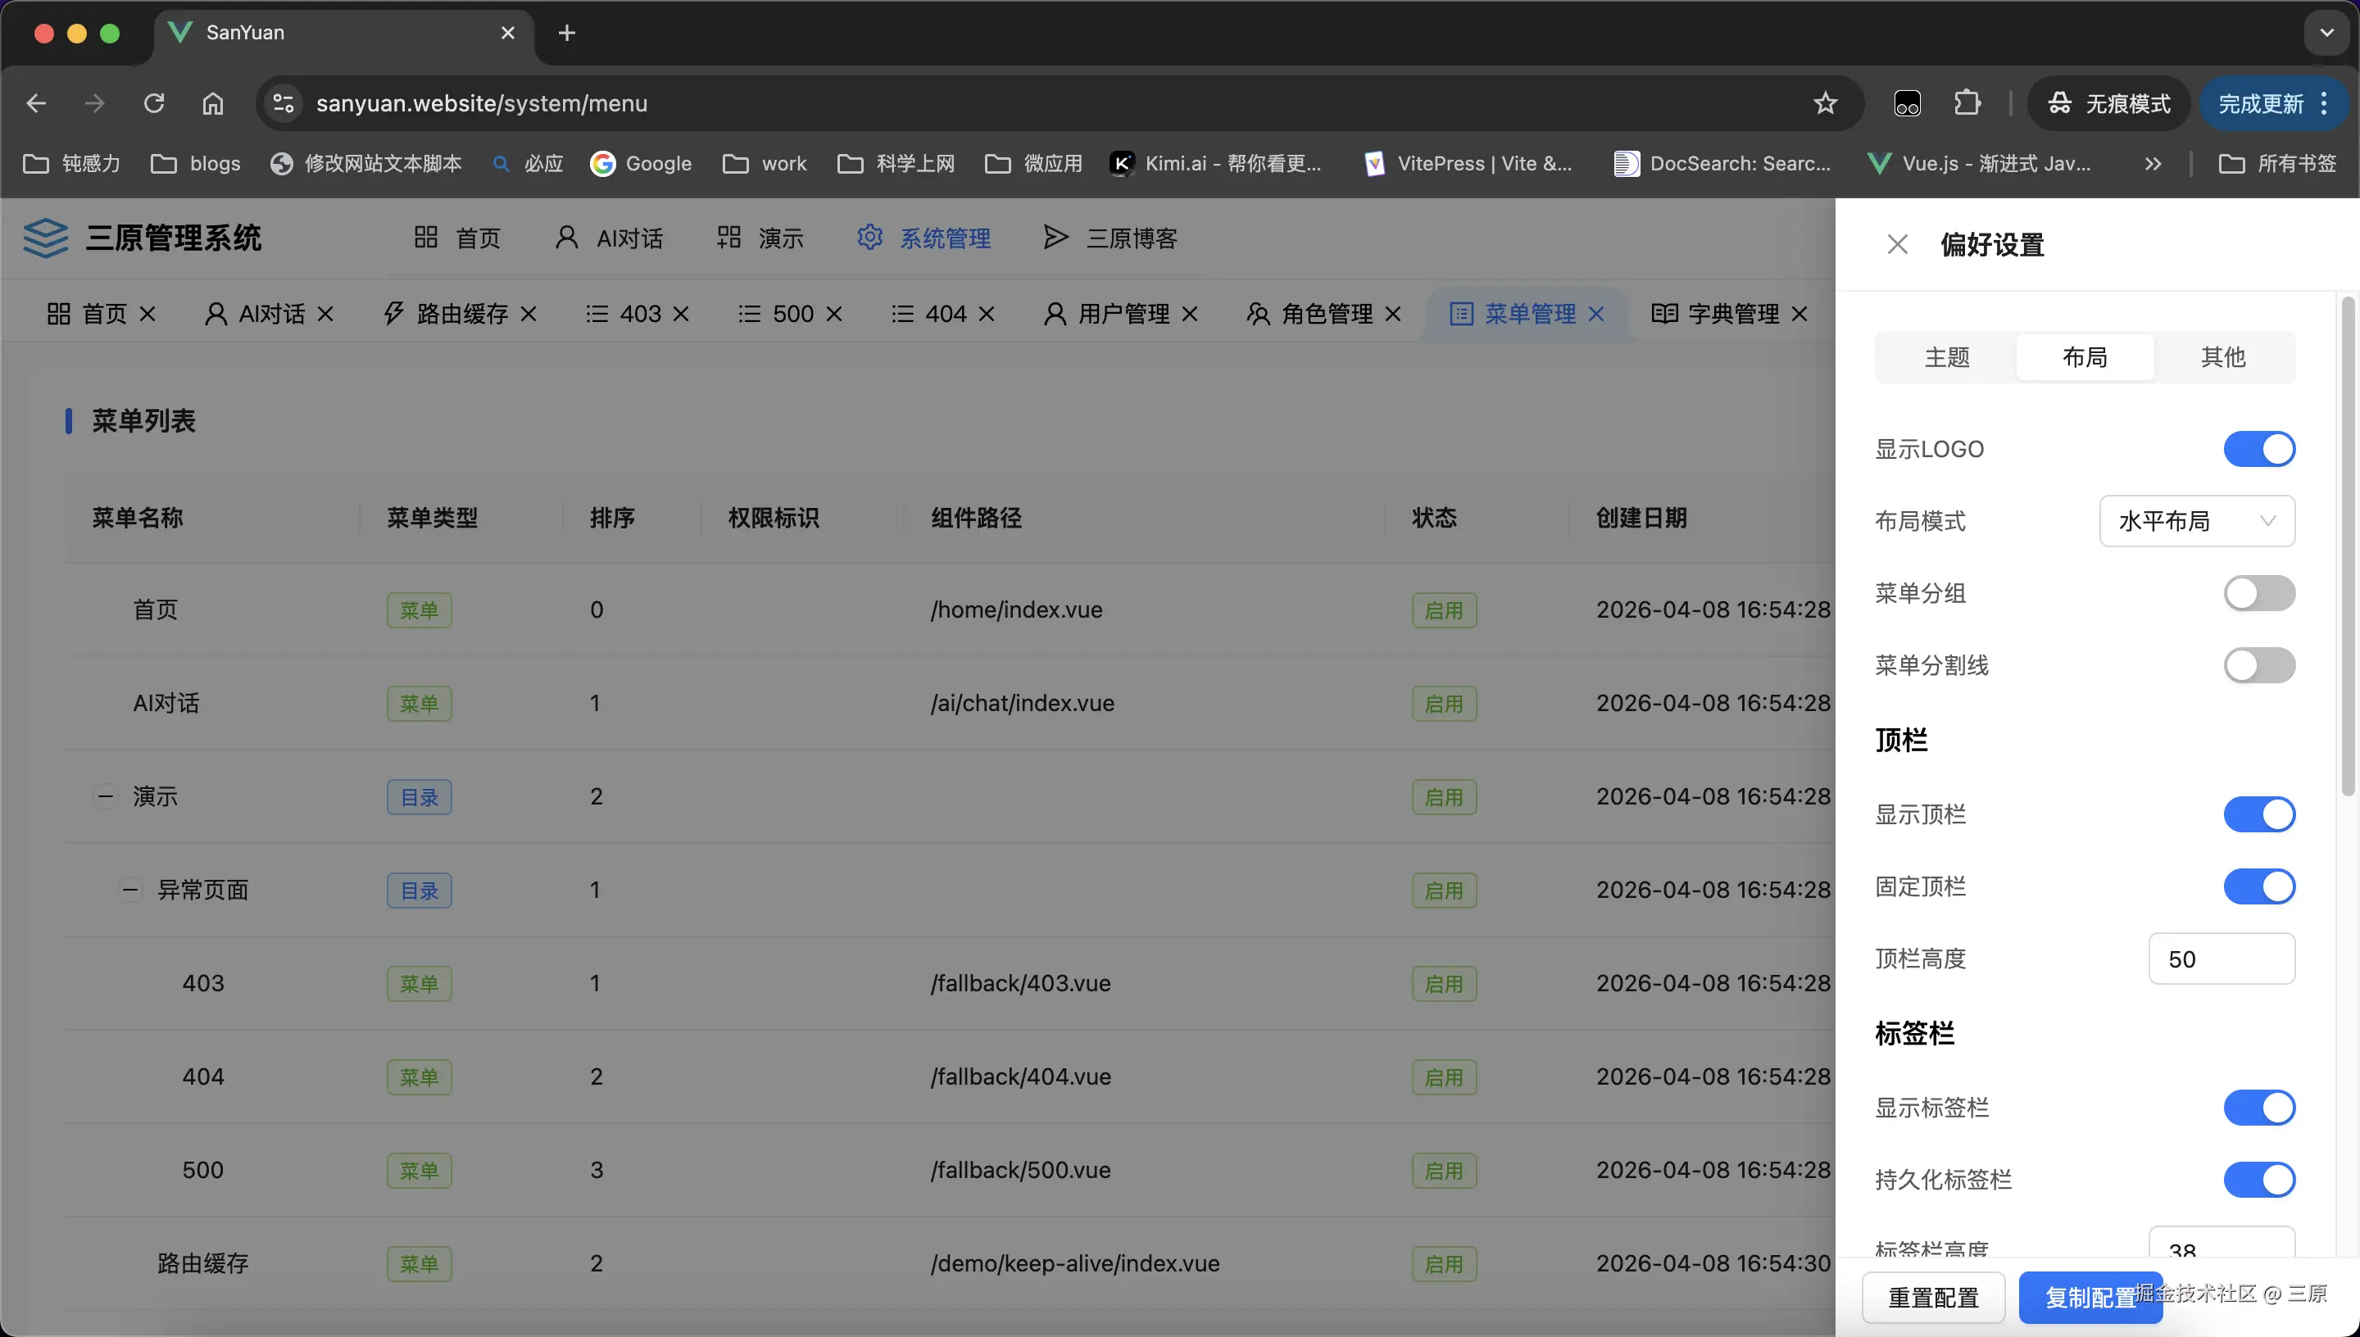Collapse the 异常页面 directory row
Image resolution: width=2360 pixels, height=1337 pixels.
(129, 889)
